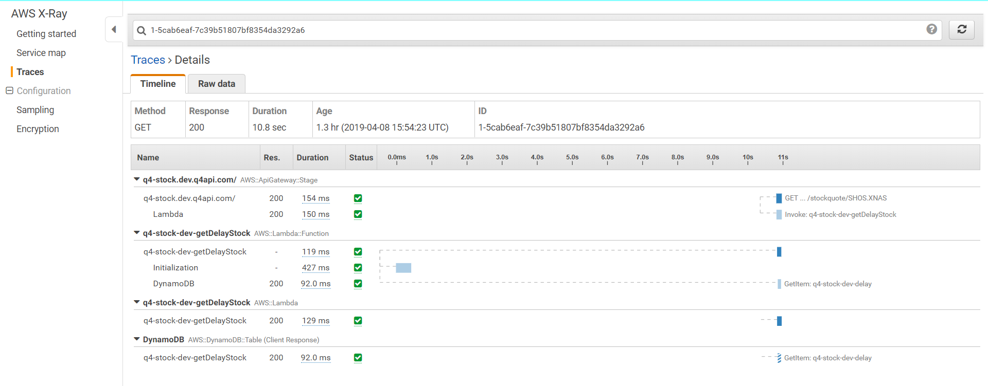Image resolution: width=988 pixels, height=386 pixels.
Task: Click the 427 ms Initialization duration
Action: [x=315, y=268]
